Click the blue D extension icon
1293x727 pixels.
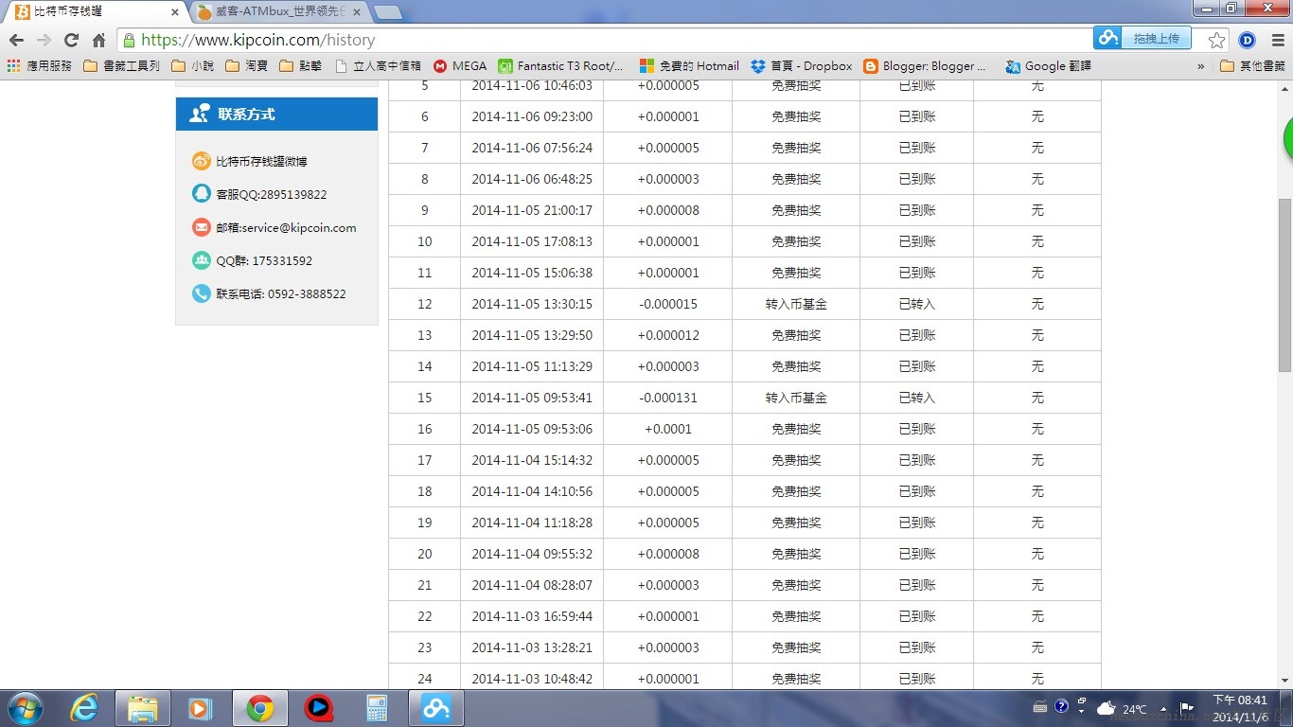point(1247,40)
